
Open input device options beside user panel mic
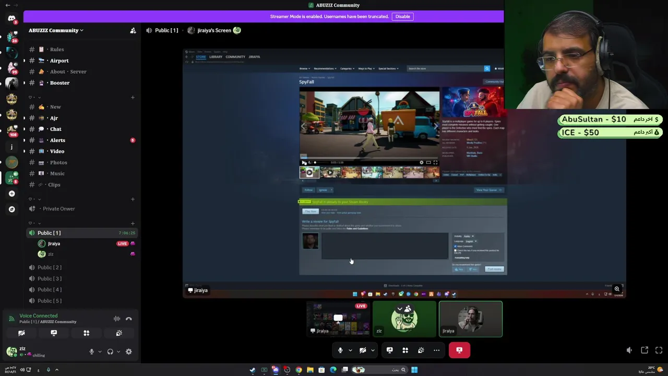click(100, 351)
